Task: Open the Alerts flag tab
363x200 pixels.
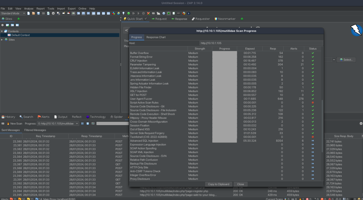Action: click(44, 117)
